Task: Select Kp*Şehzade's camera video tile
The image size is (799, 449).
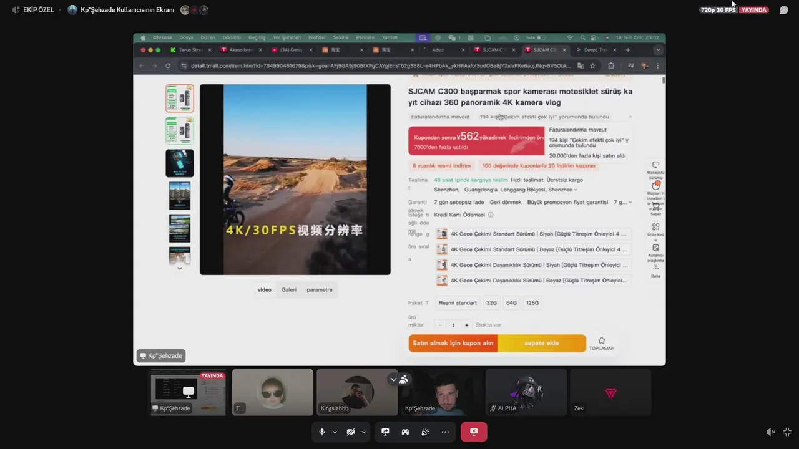Action: pyautogui.click(x=442, y=392)
